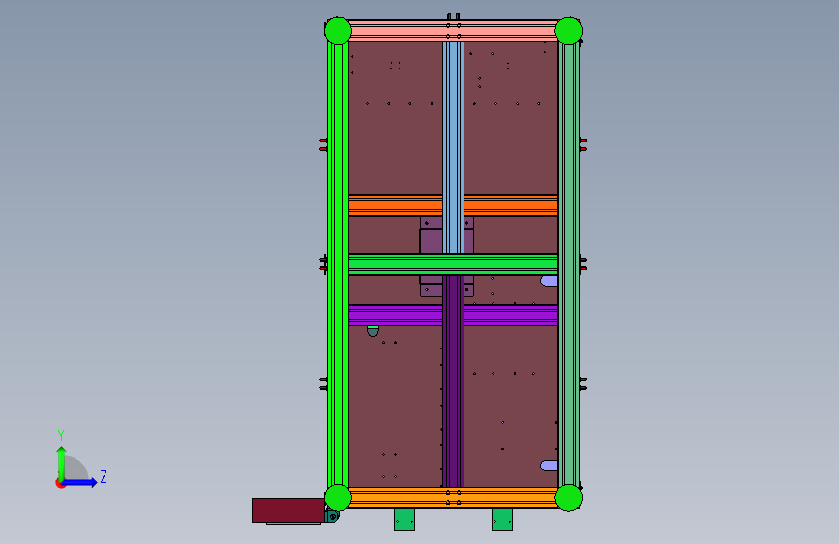Screen dimensions: 839x544
Task: Select the left green support foot
Action: (405, 520)
